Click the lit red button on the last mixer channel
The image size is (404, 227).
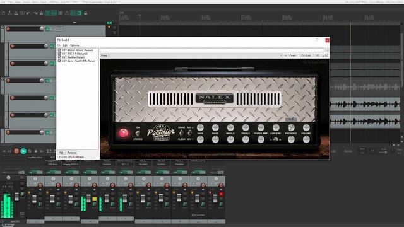click(221, 194)
